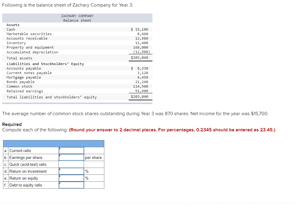Click the Earnings per share answer field
Image resolution: width=298 pixels, height=209 pixels.
coord(72,157)
